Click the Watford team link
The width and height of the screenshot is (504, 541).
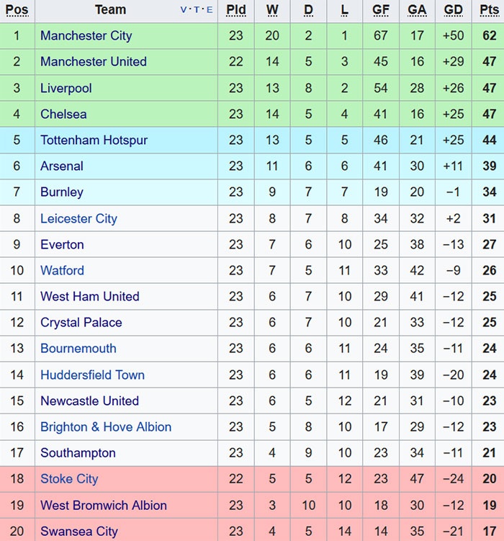tap(62, 270)
